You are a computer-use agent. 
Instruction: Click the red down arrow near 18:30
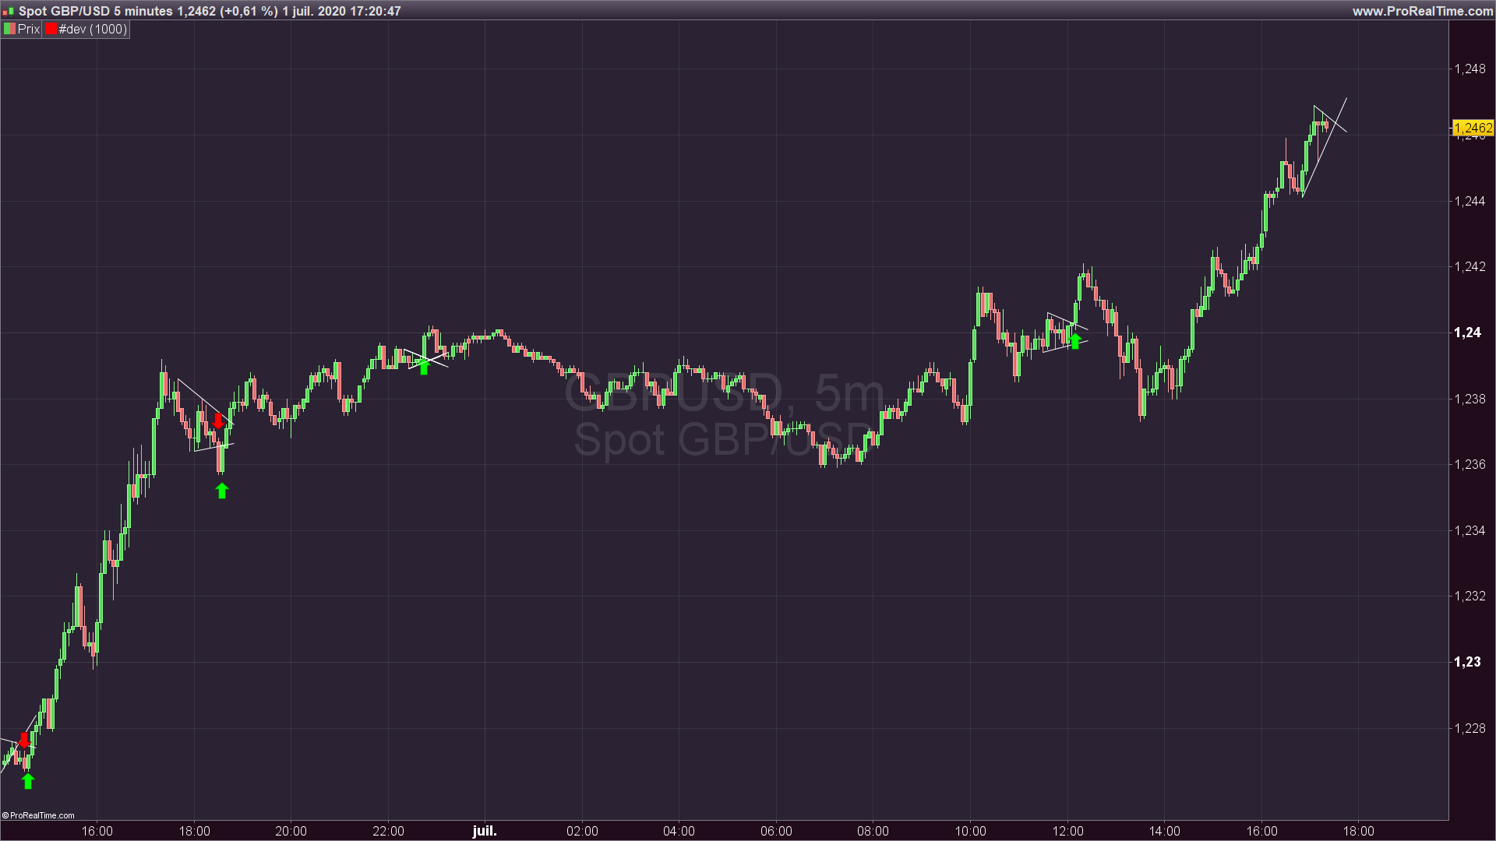(218, 421)
